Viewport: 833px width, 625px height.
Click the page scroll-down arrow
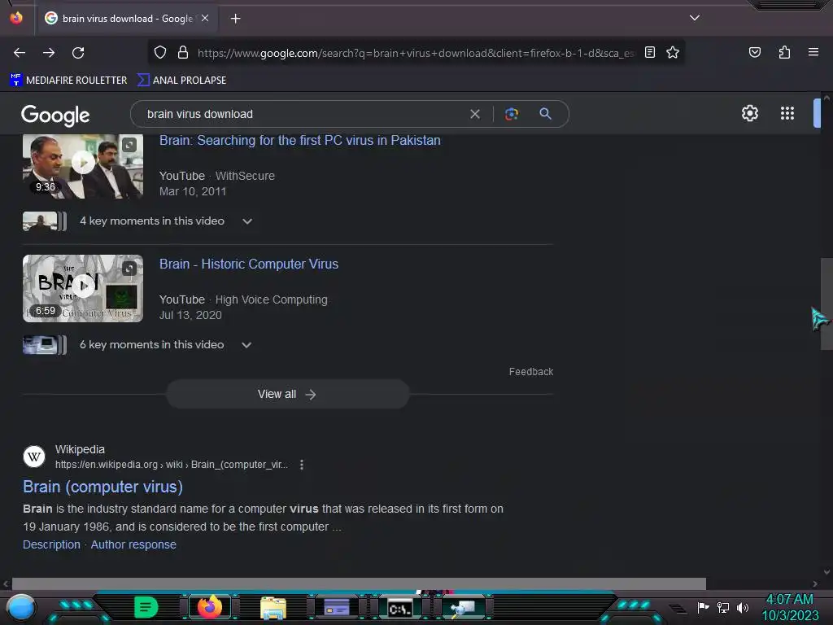[826, 572]
